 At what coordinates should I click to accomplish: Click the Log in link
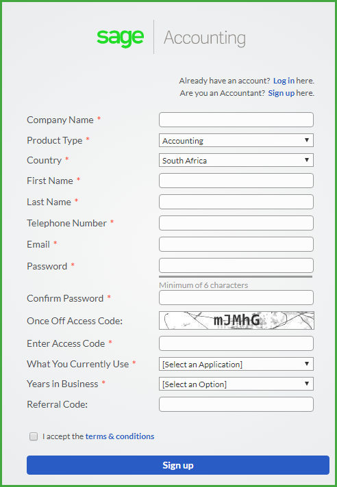[284, 81]
